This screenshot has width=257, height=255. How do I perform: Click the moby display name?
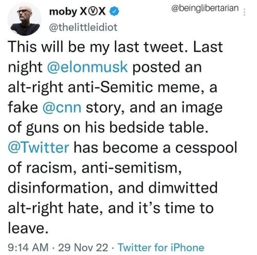pos(63,12)
